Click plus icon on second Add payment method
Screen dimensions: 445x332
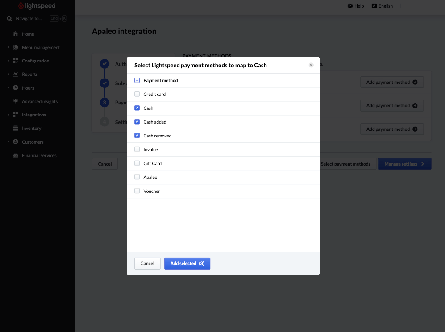pyautogui.click(x=415, y=106)
